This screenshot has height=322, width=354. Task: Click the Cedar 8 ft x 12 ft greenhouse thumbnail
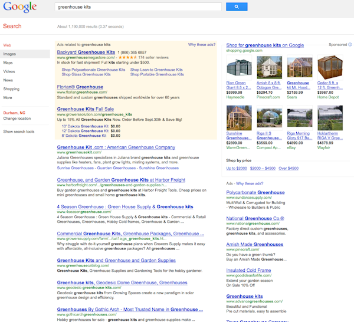pos(330,67)
